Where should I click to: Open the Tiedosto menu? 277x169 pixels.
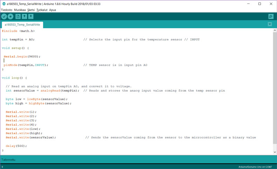click(x=7, y=10)
